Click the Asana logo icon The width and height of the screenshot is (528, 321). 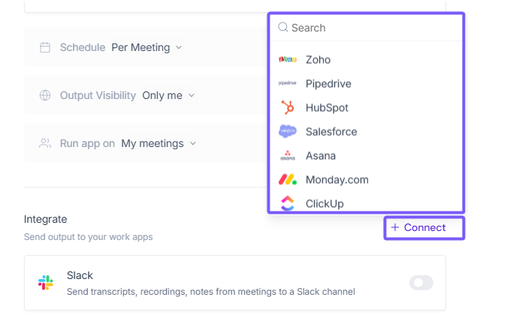click(x=287, y=156)
